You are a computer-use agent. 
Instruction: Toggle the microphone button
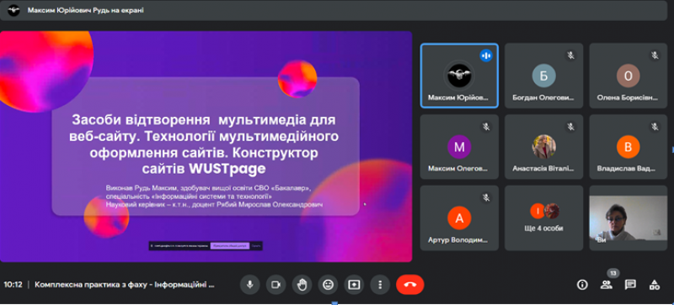(x=249, y=284)
